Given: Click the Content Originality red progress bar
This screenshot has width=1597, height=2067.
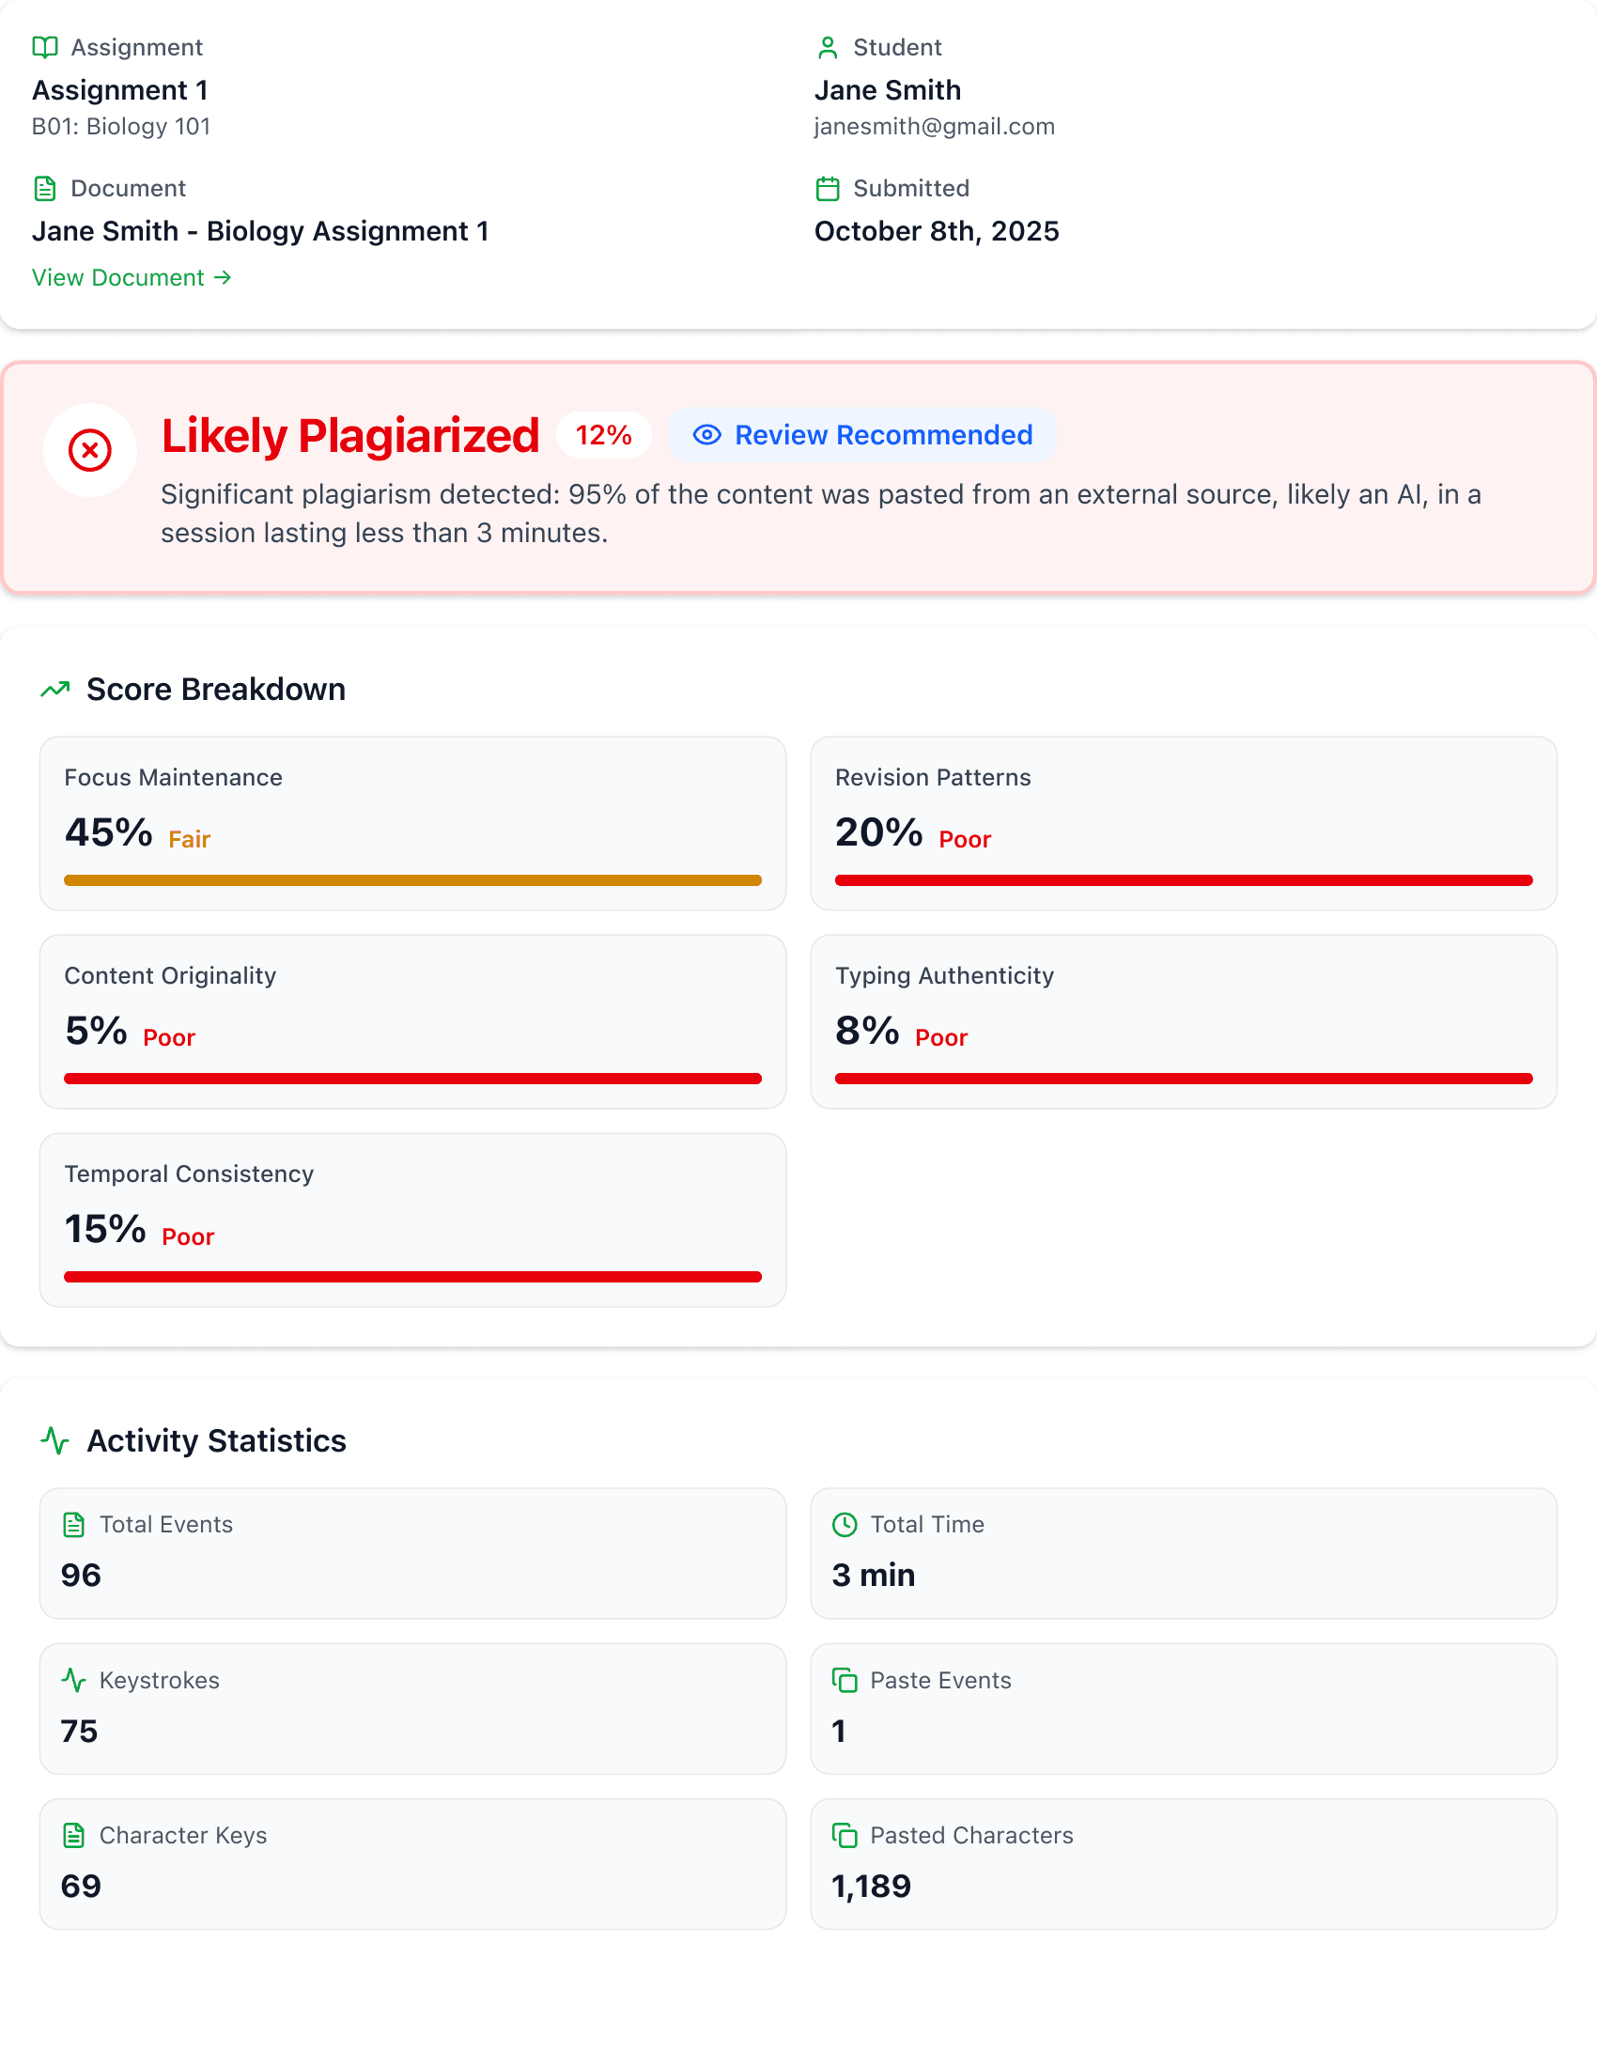Looking at the screenshot, I should (412, 1079).
